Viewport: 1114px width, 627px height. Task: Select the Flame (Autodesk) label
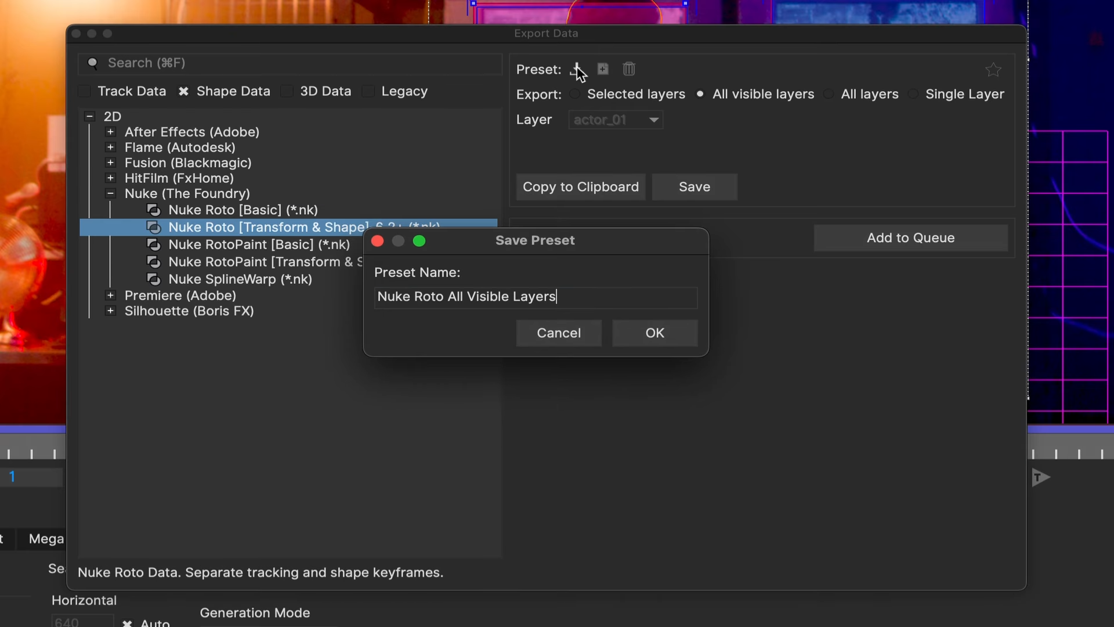(180, 147)
